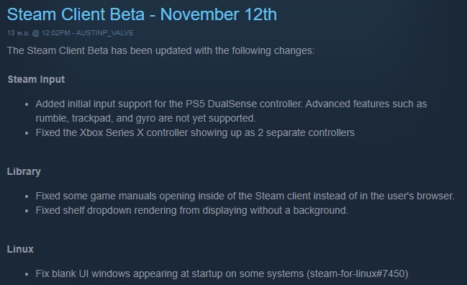This screenshot has height=285, width=467.
Task: Click the blank UI windows fix line
Action: pyautogui.click(x=222, y=273)
